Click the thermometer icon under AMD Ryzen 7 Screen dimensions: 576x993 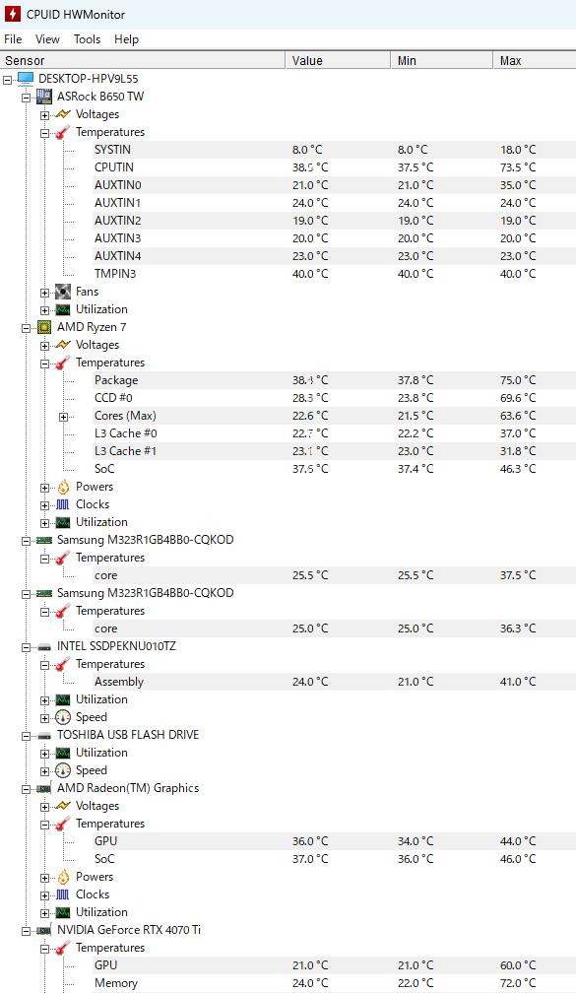pyautogui.click(x=63, y=363)
